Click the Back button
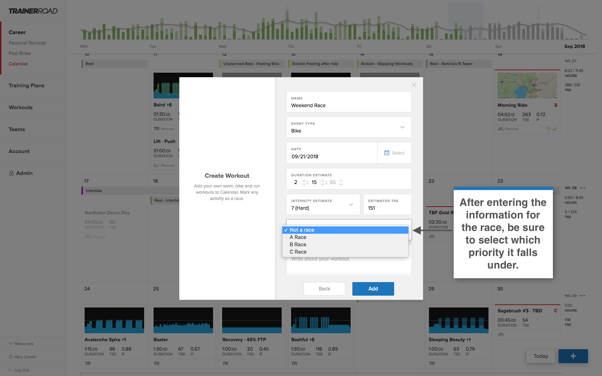Image resolution: width=602 pixels, height=376 pixels. point(325,289)
